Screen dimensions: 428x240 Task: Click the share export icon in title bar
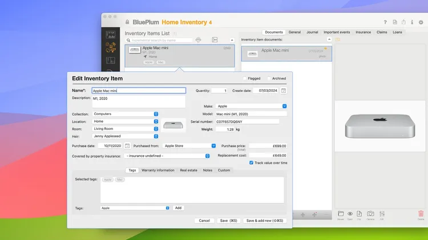coord(403,22)
